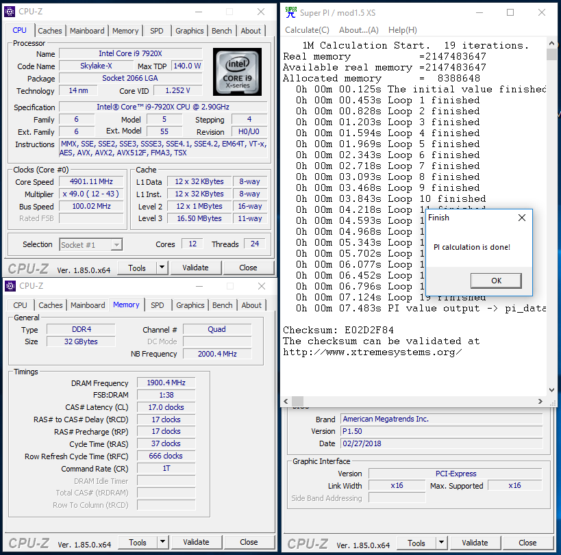Select the SPD tab in the Memory window

point(158,305)
